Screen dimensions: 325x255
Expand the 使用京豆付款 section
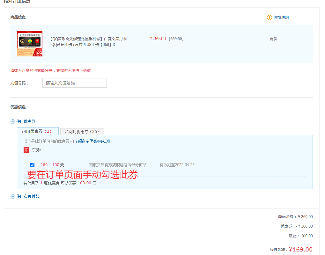[25, 197]
